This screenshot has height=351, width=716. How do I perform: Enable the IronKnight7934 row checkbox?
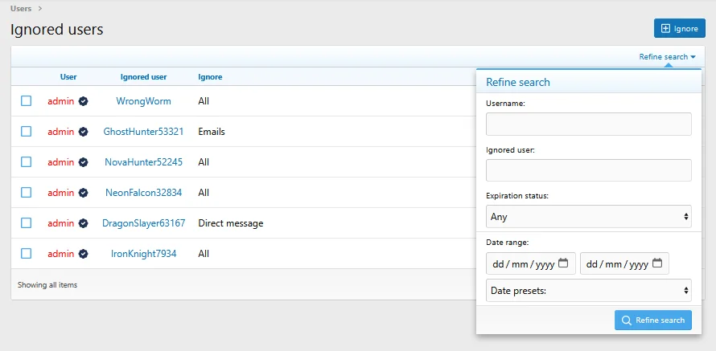(26, 254)
